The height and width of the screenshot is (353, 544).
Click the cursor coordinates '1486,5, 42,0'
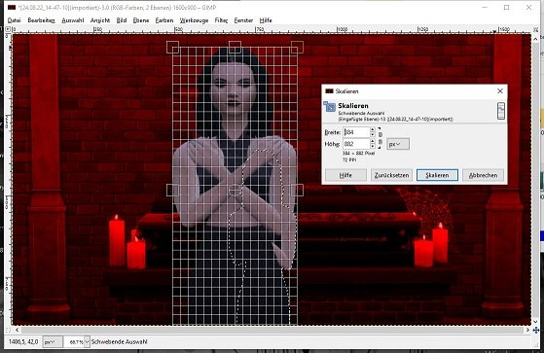pos(23,342)
